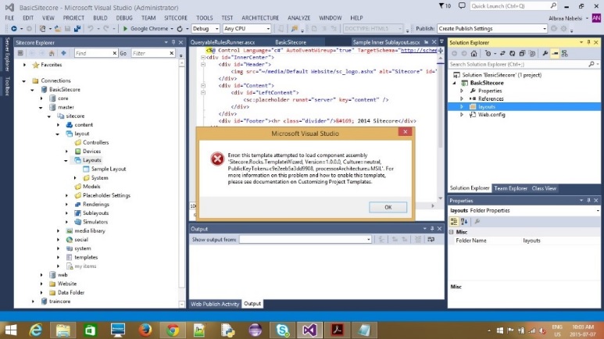Open the ARCHITECTURE menu

click(x=260, y=18)
